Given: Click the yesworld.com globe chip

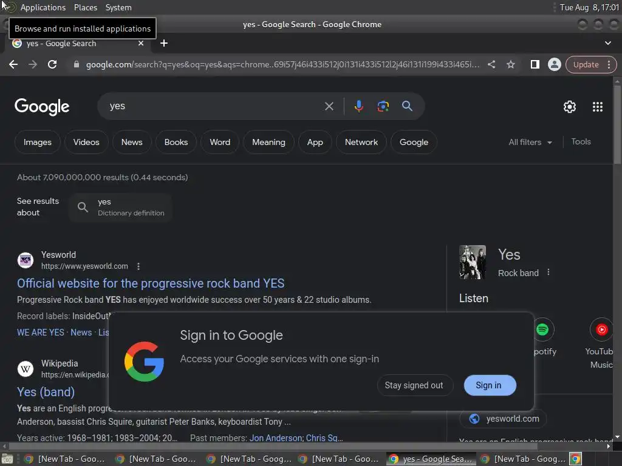Looking at the screenshot, I should click(503, 419).
